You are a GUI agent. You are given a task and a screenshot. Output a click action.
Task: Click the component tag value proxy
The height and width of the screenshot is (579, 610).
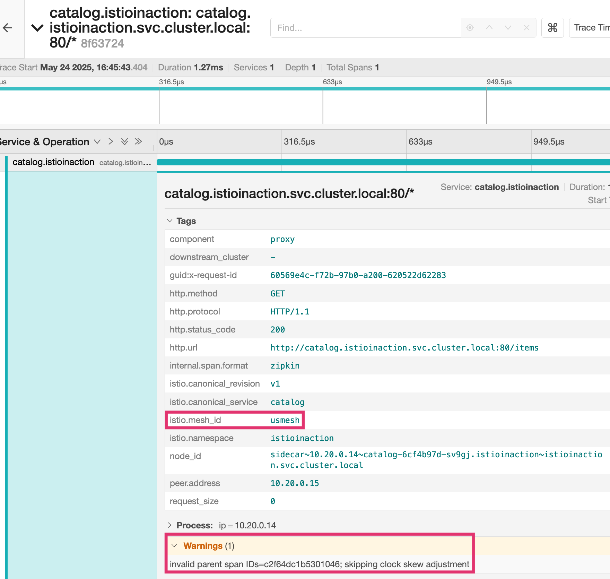click(x=282, y=239)
